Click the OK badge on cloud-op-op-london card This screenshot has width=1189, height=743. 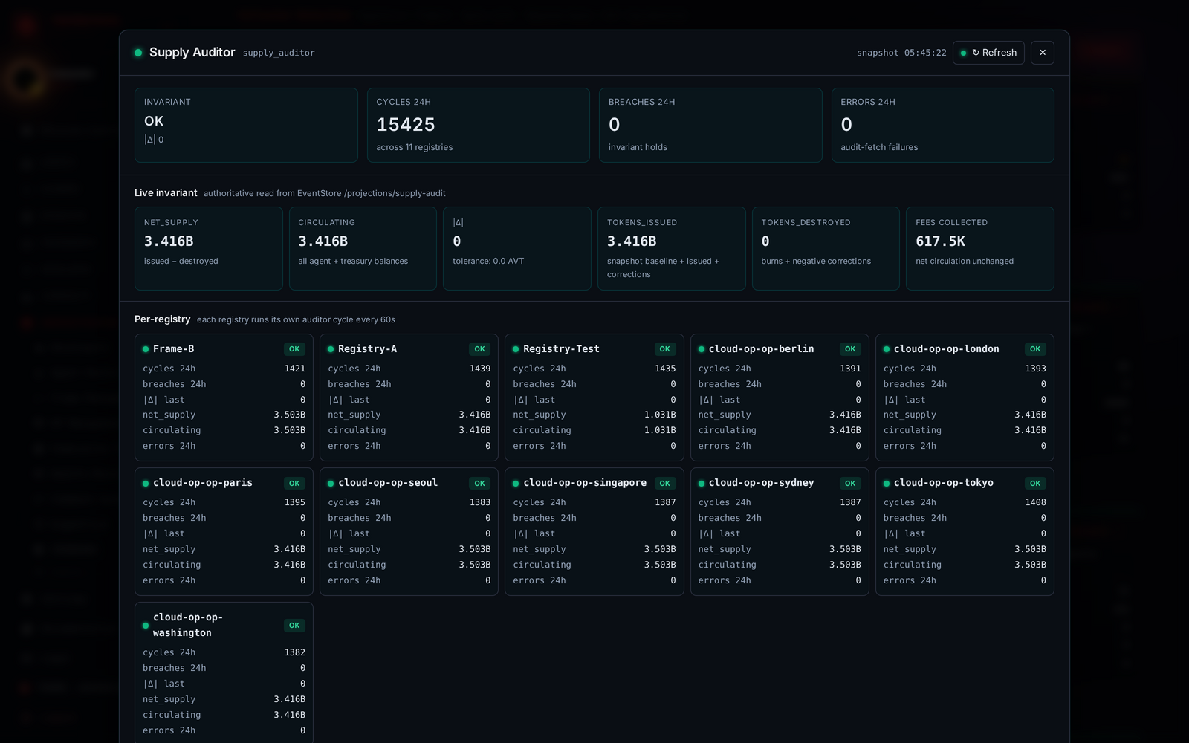tap(1035, 349)
